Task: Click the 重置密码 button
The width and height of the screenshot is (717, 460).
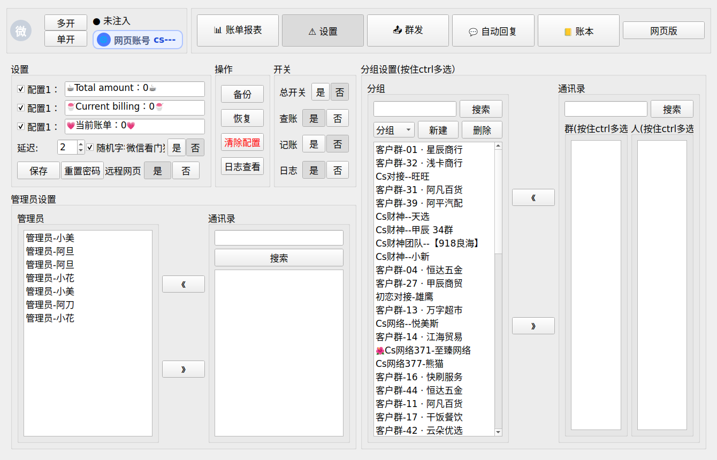Action: (82, 171)
